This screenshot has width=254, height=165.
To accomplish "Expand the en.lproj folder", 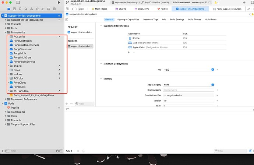I will coord(8,74).
